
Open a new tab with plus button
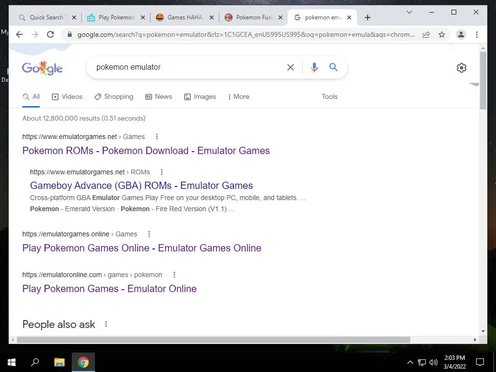pyautogui.click(x=367, y=17)
